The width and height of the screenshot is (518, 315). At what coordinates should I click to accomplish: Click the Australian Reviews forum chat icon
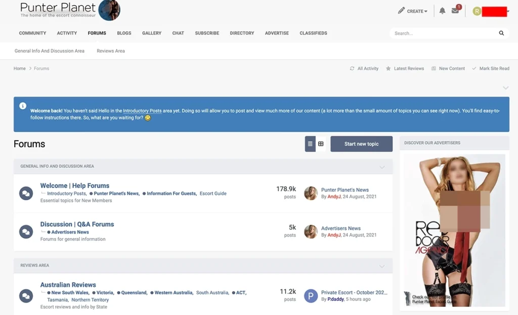click(x=26, y=296)
